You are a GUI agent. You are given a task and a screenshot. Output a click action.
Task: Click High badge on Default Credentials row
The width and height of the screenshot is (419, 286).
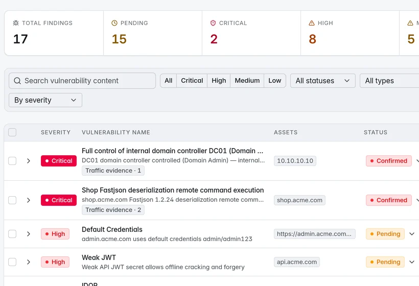[x=55, y=234]
